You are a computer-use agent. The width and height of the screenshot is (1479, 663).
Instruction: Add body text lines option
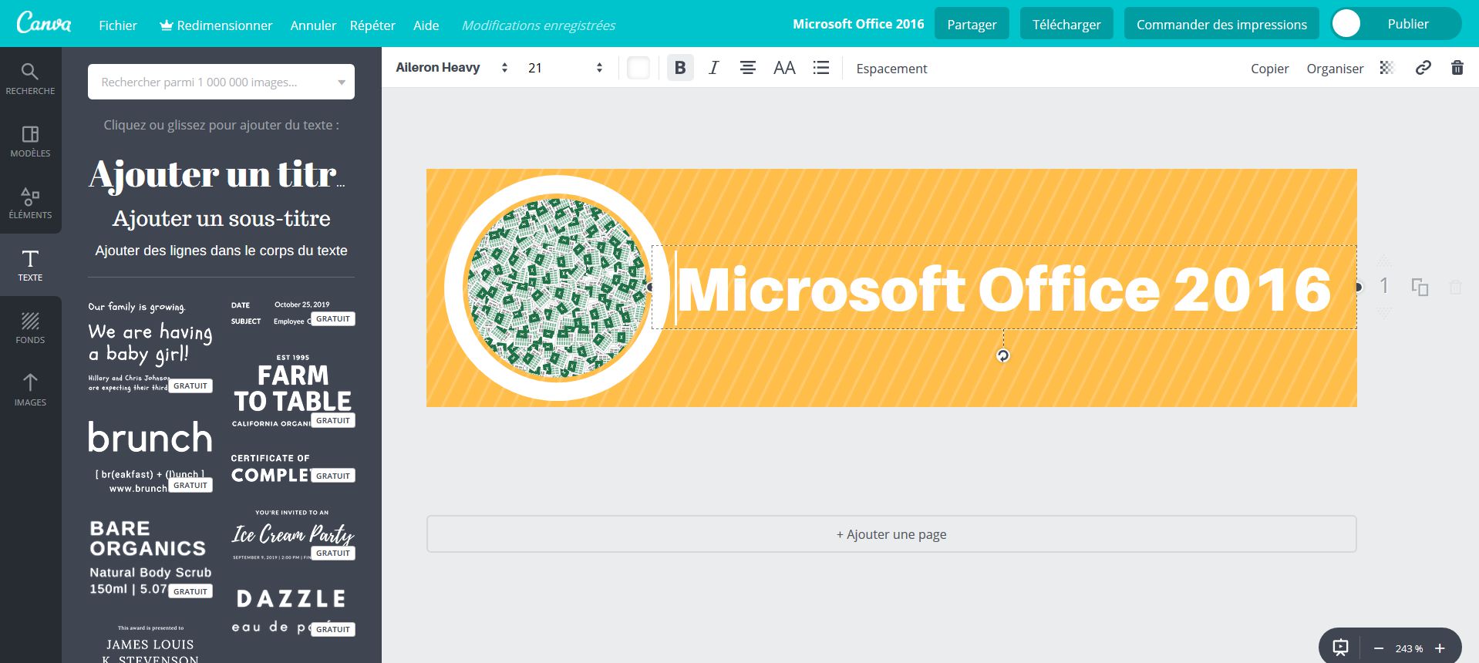tap(221, 251)
